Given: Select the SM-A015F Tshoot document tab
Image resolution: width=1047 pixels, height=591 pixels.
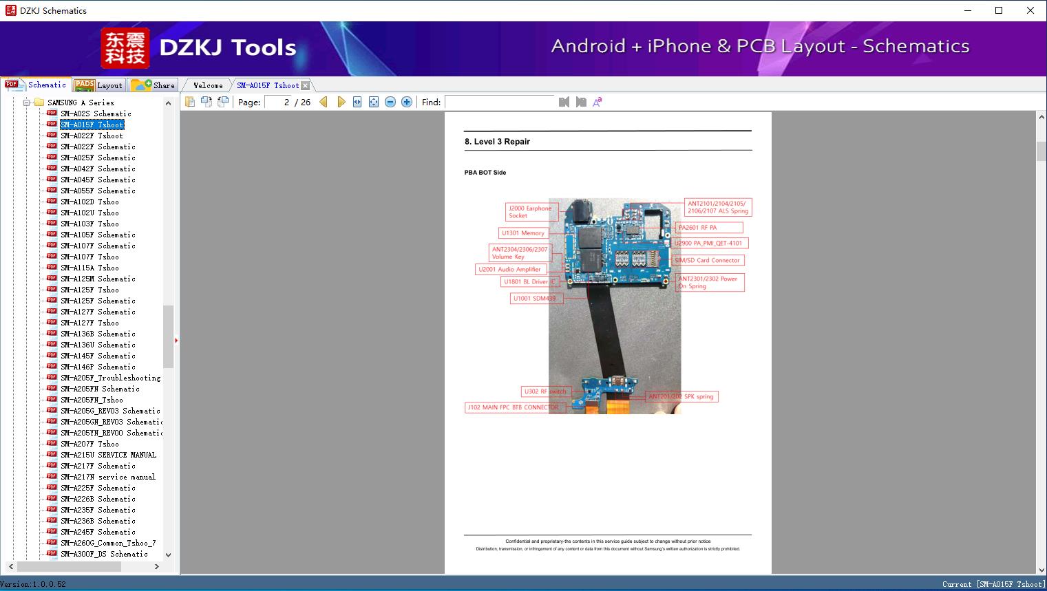Looking at the screenshot, I should 268,85.
